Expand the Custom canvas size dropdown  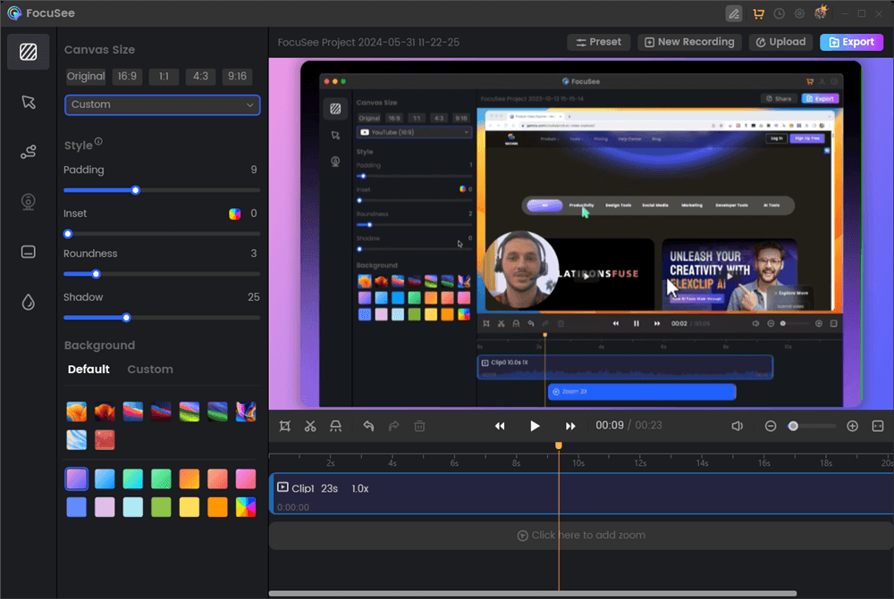163,104
